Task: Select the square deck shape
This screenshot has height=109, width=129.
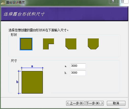Action: click(x=26, y=44)
